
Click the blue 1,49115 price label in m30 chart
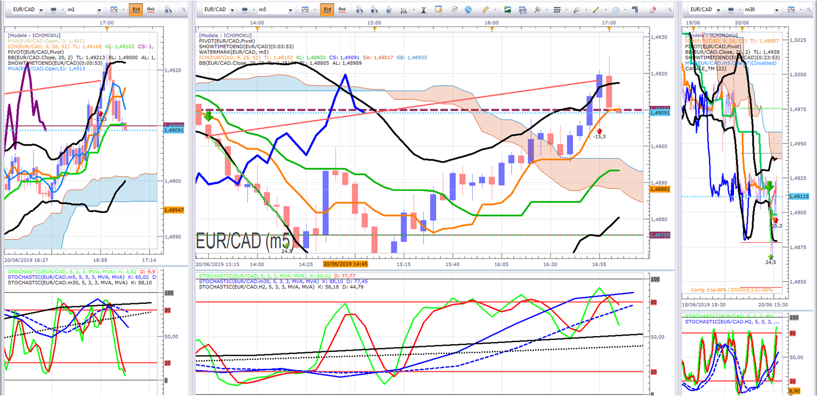coord(800,196)
